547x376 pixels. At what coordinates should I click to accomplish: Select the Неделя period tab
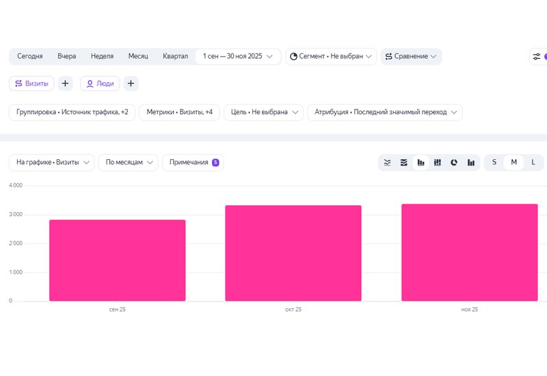point(102,57)
